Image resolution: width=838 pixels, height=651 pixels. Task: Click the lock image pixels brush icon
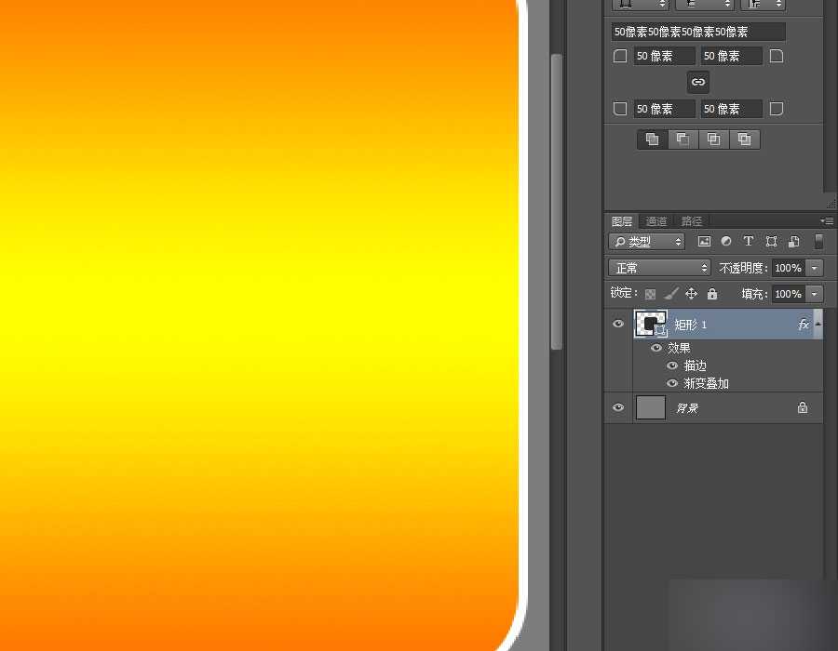pos(670,294)
